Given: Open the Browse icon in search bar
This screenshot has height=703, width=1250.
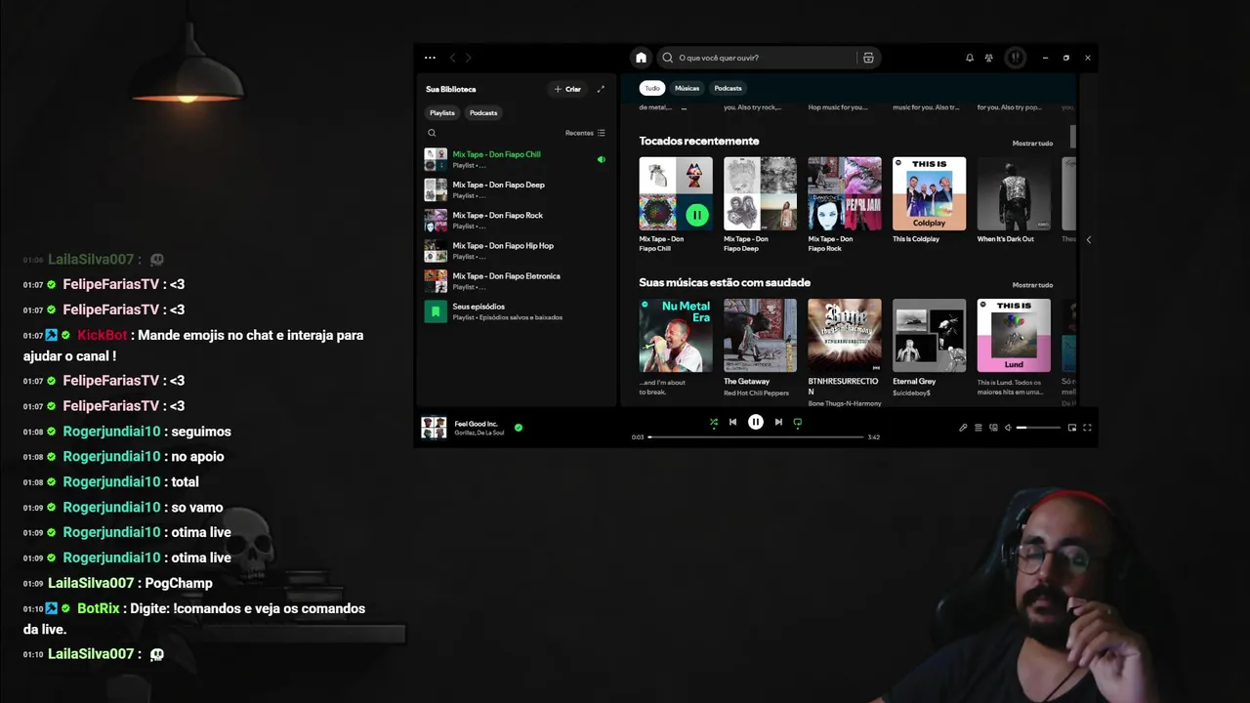Looking at the screenshot, I should (x=868, y=58).
